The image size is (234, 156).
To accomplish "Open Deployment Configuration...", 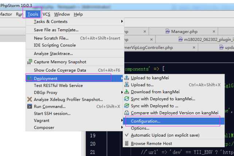I will [x=174, y=121].
